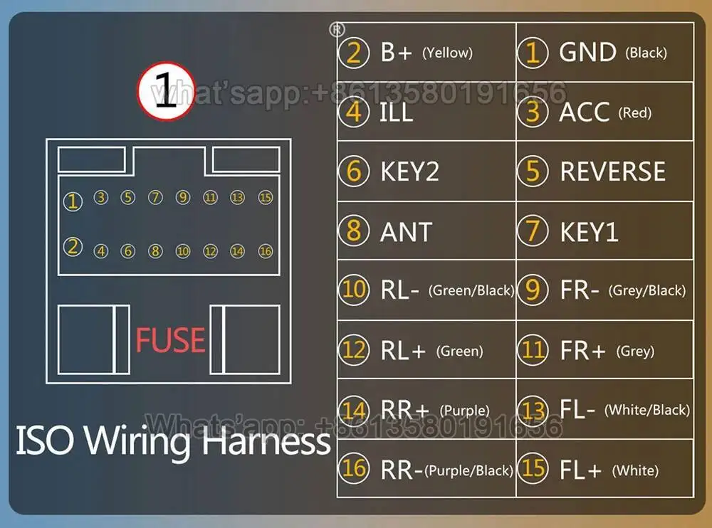712x528 pixels.
Task: Select pin 2 in the connector bottom row
Action: click(73, 247)
